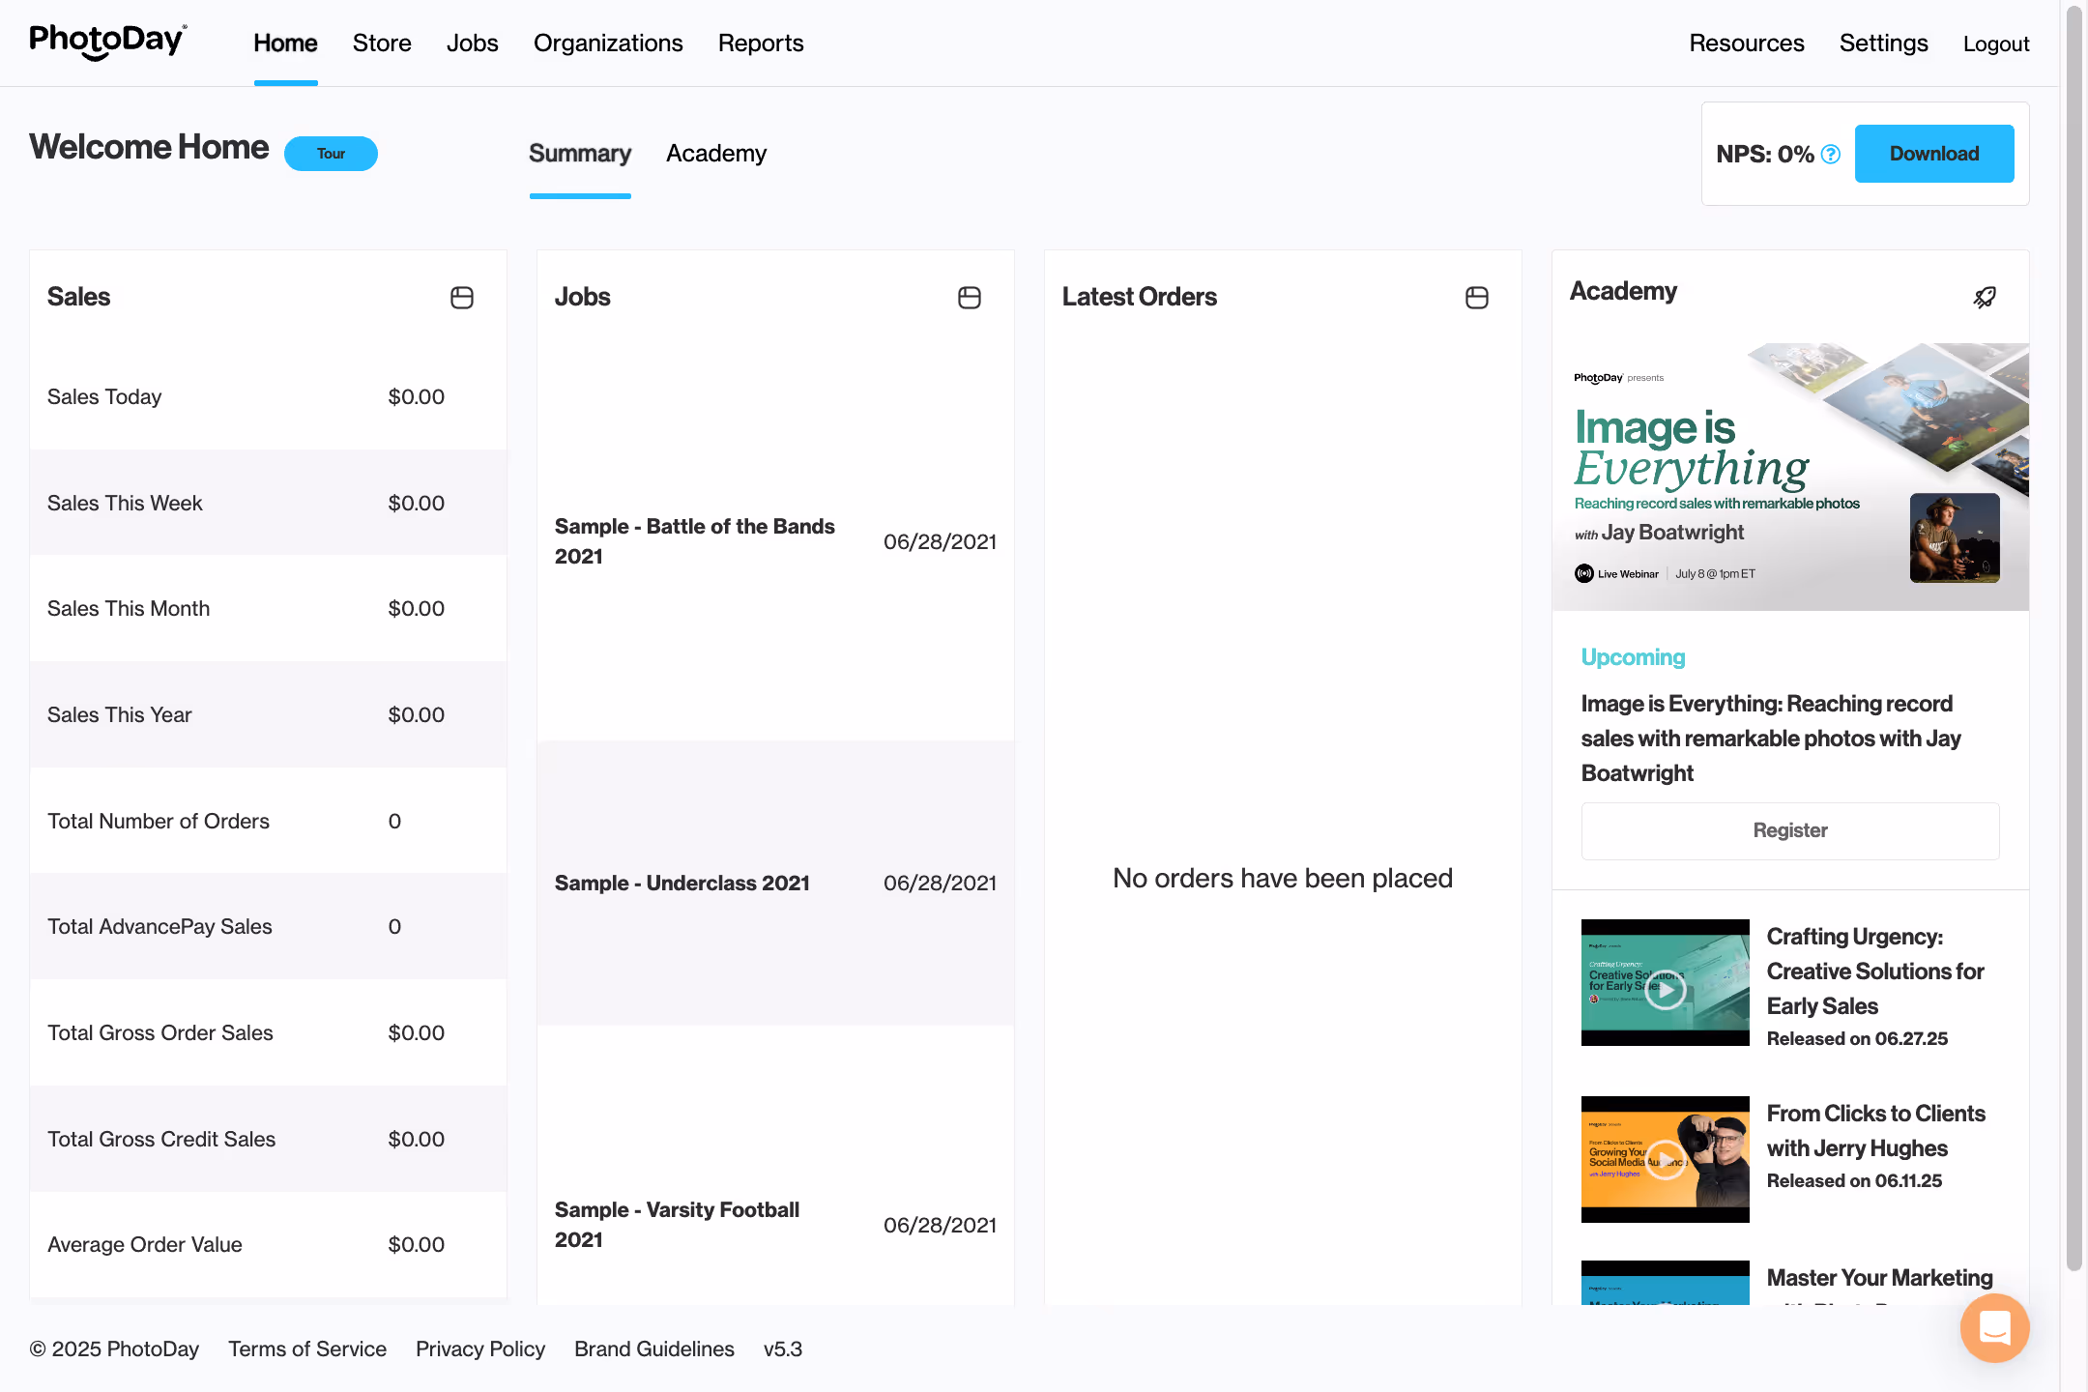This screenshot has width=2088, height=1392.
Task: Open Crafting Urgency video title
Action: [1875, 971]
